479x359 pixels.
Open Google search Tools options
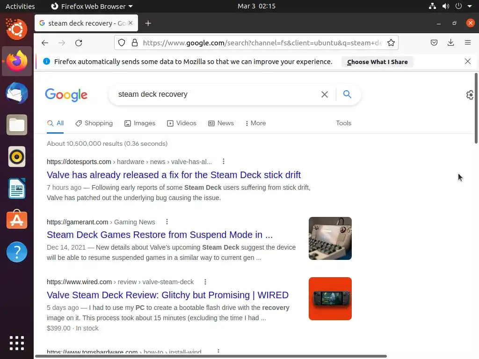(344, 123)
